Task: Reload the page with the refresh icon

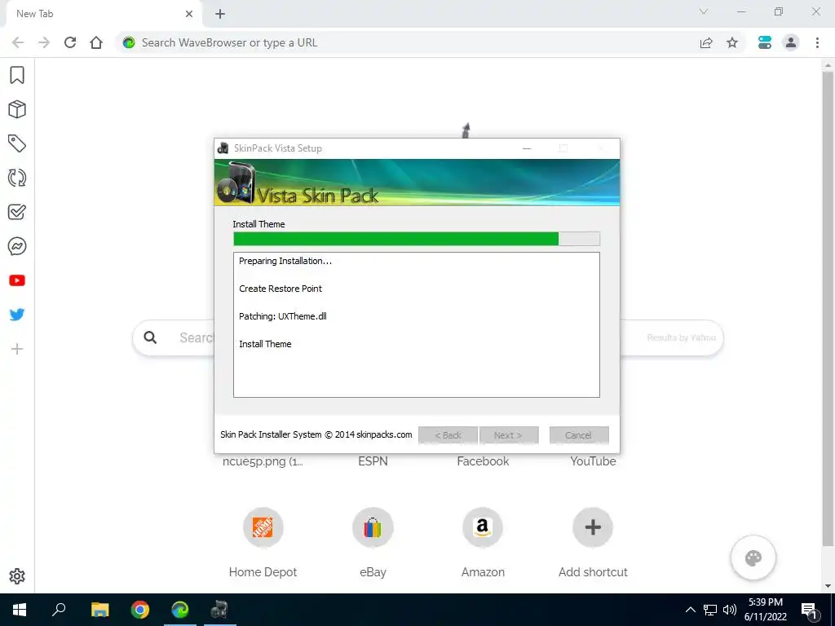Action: click(70, 42)
